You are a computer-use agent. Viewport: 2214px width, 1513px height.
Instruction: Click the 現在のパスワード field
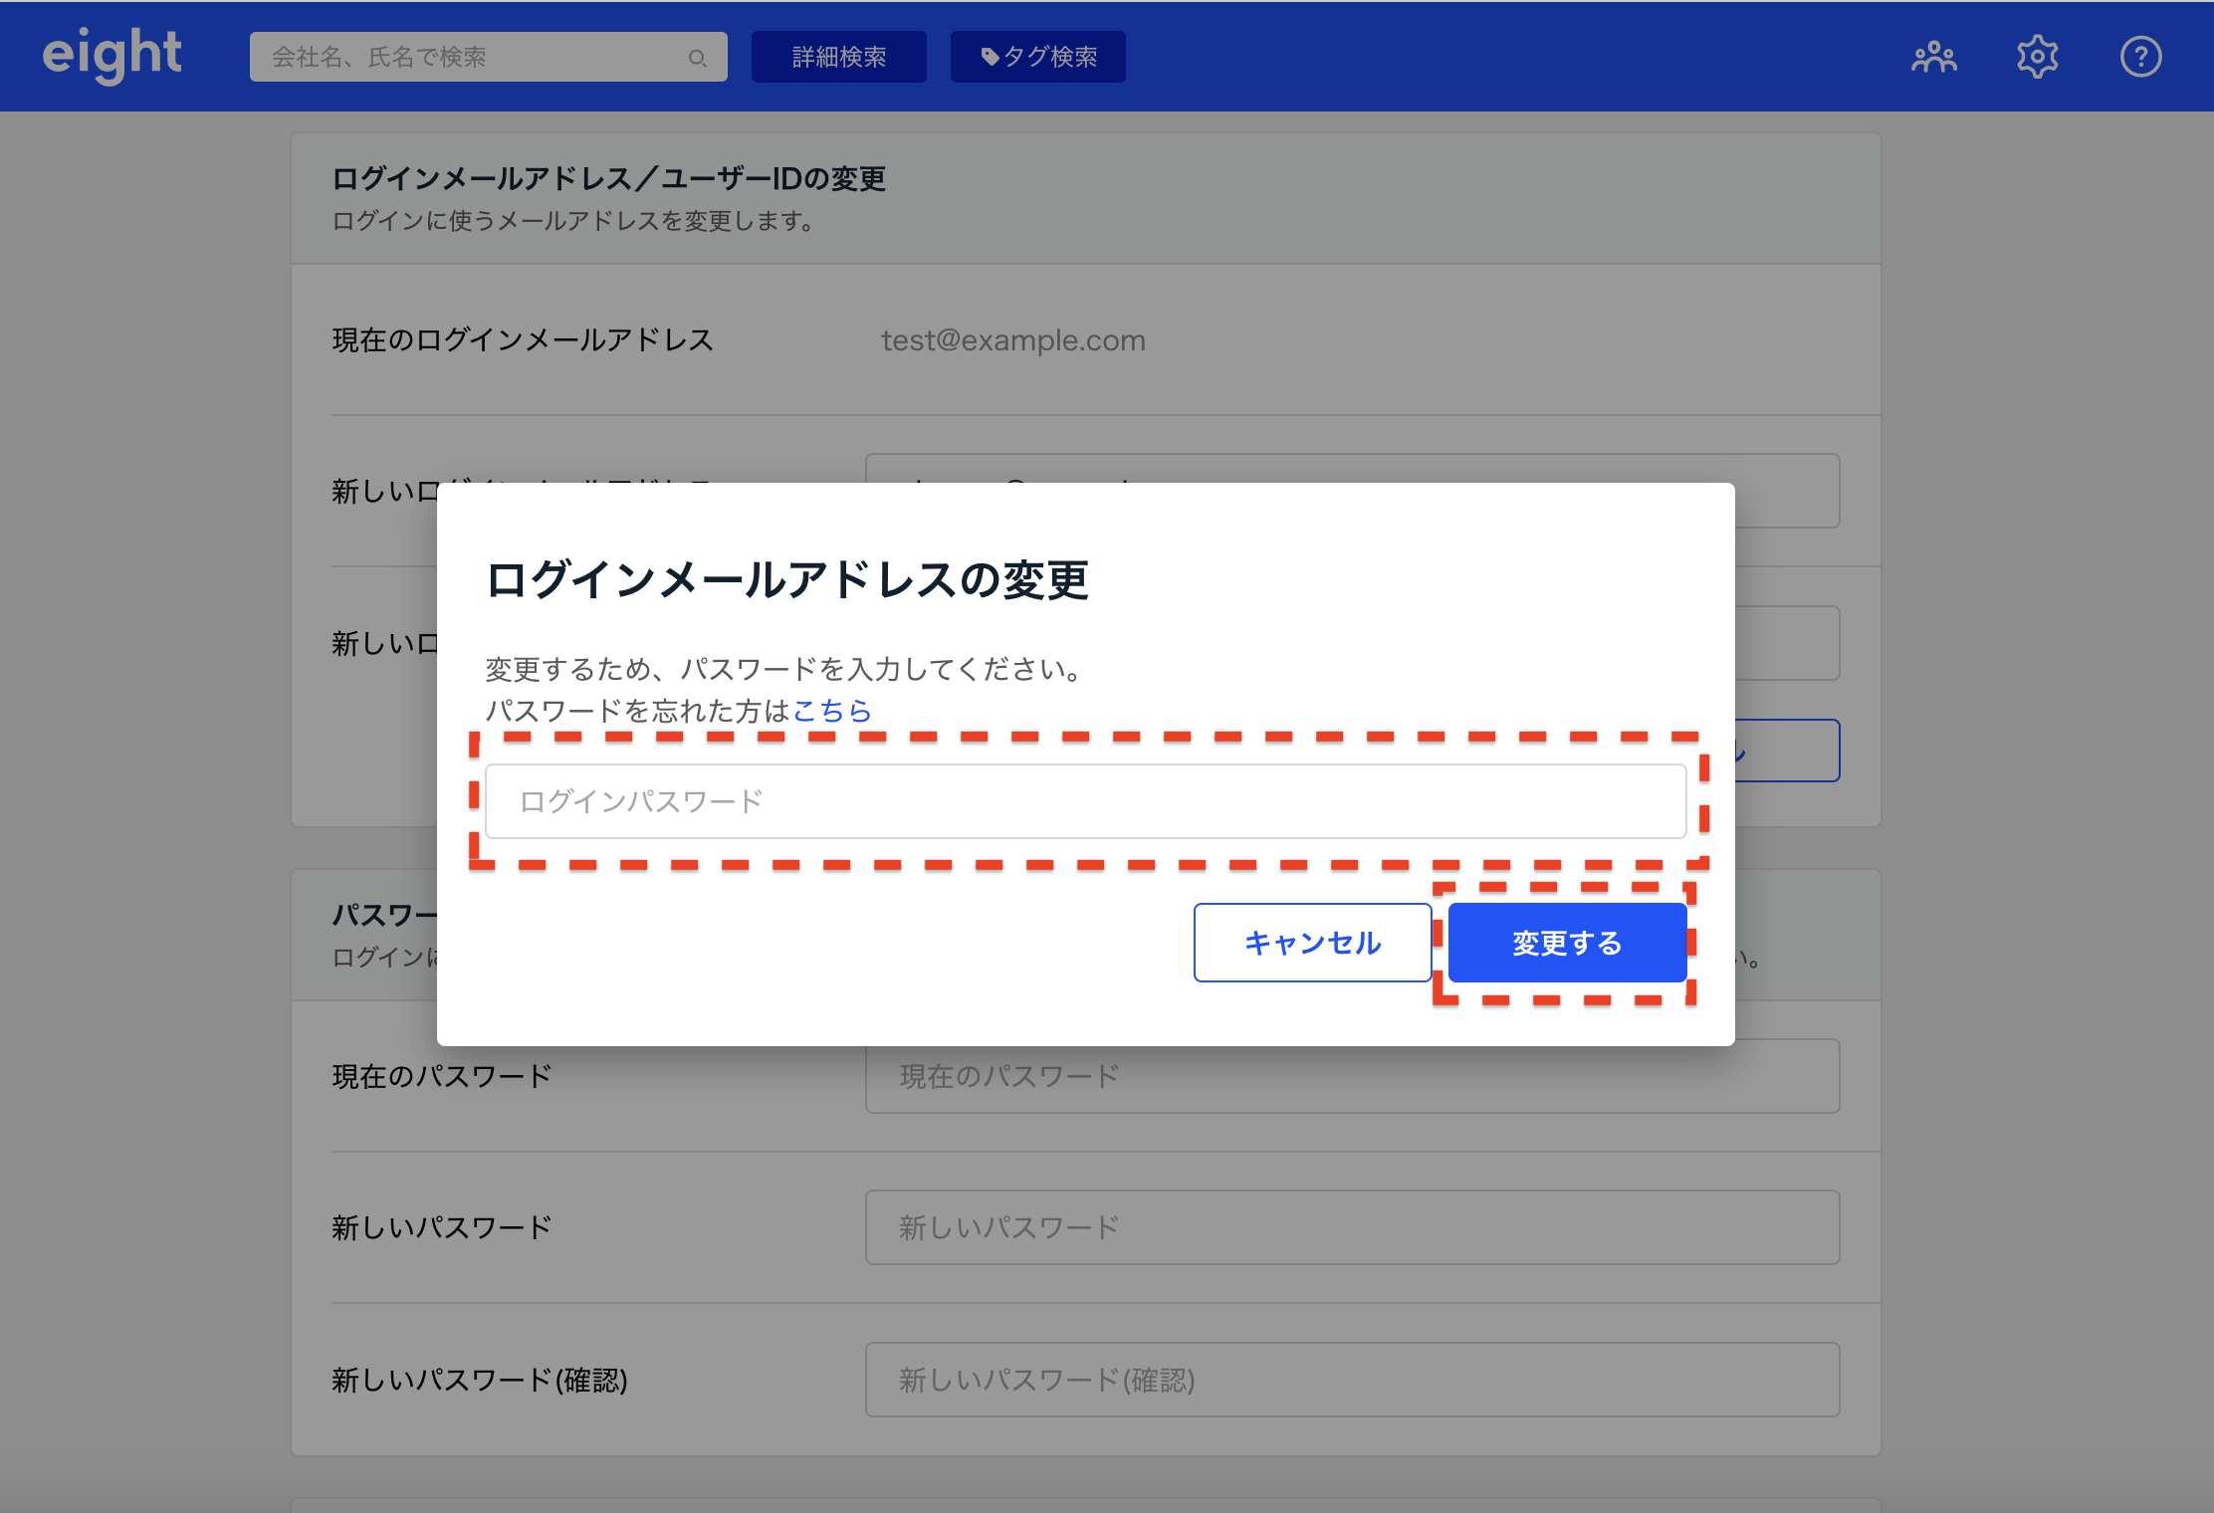click(1352, 1076)
